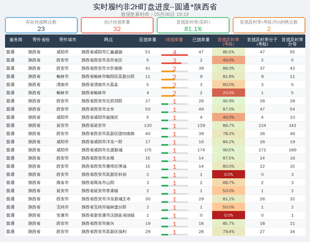The width and height of the screenshot is (310, 242).
Task: Select the 陕西省延安市李渠镇 outlet name
Action: coord(100,190)
